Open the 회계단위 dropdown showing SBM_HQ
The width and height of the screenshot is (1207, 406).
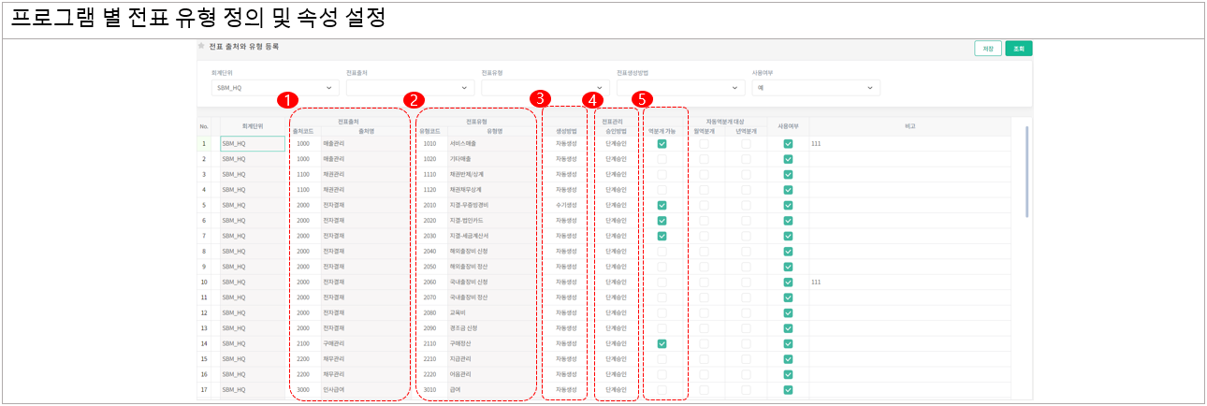click(x=274, y=88)
